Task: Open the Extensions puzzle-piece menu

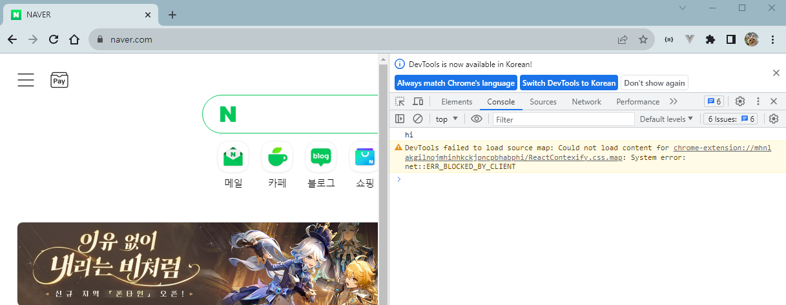Action: tap(710, 39)
